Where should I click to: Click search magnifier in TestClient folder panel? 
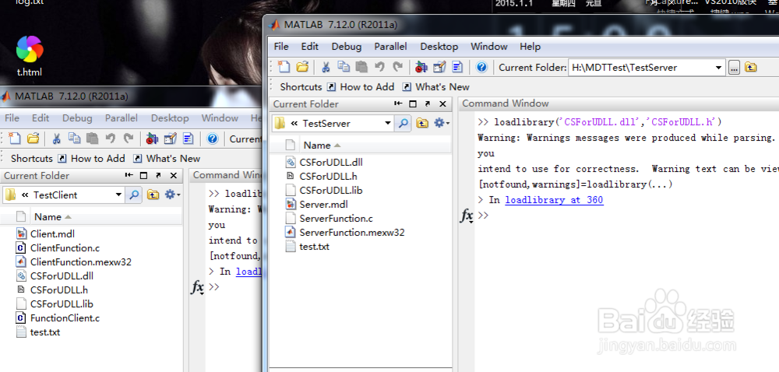(x=134, y=195)
